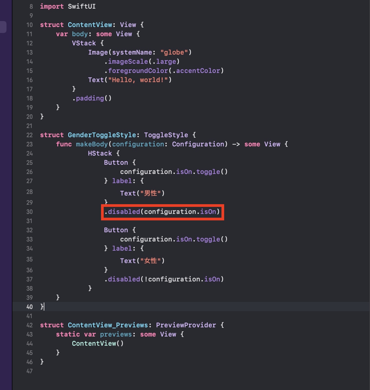Click line number 42 in the gutter
Screen dimensions: 370x390
pyautogui.click(x=29, y=325)
